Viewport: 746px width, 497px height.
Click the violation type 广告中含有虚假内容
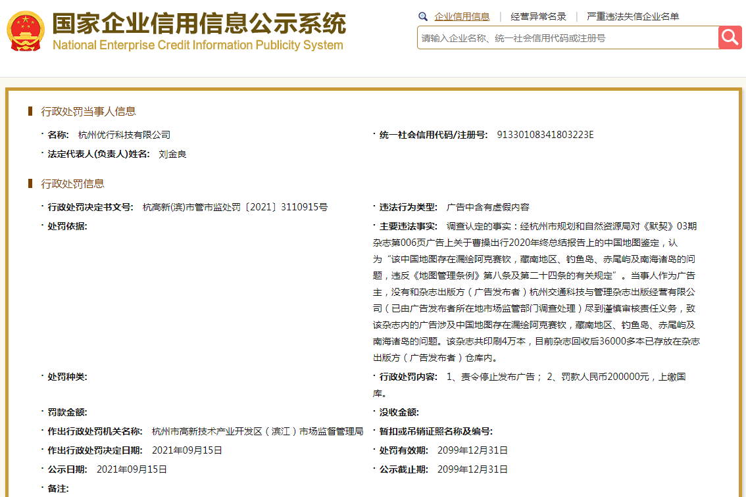click(x=488, y=207)
